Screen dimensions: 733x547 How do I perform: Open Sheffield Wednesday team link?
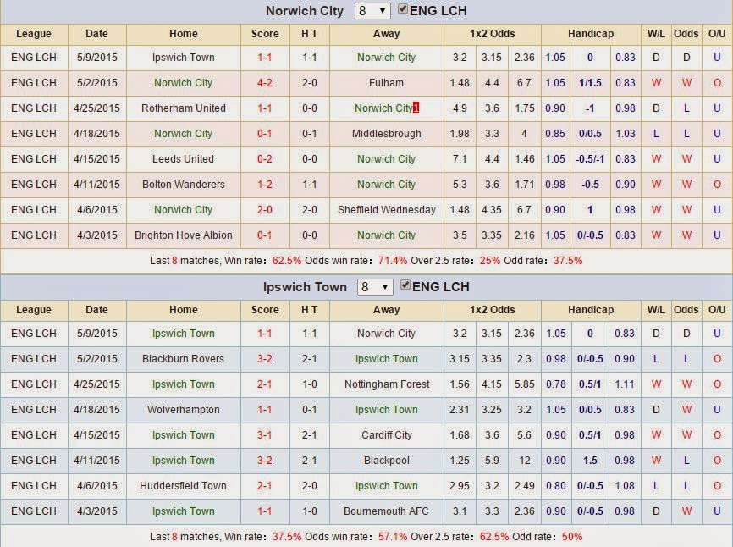click(x=386, y=210)
